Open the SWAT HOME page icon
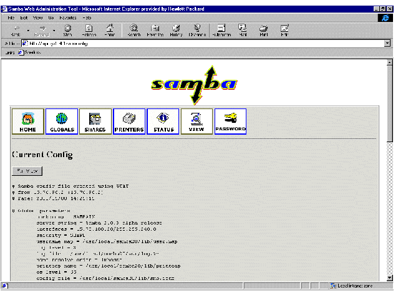The height and width of the screenshot is (303, 398). (28, 122)
